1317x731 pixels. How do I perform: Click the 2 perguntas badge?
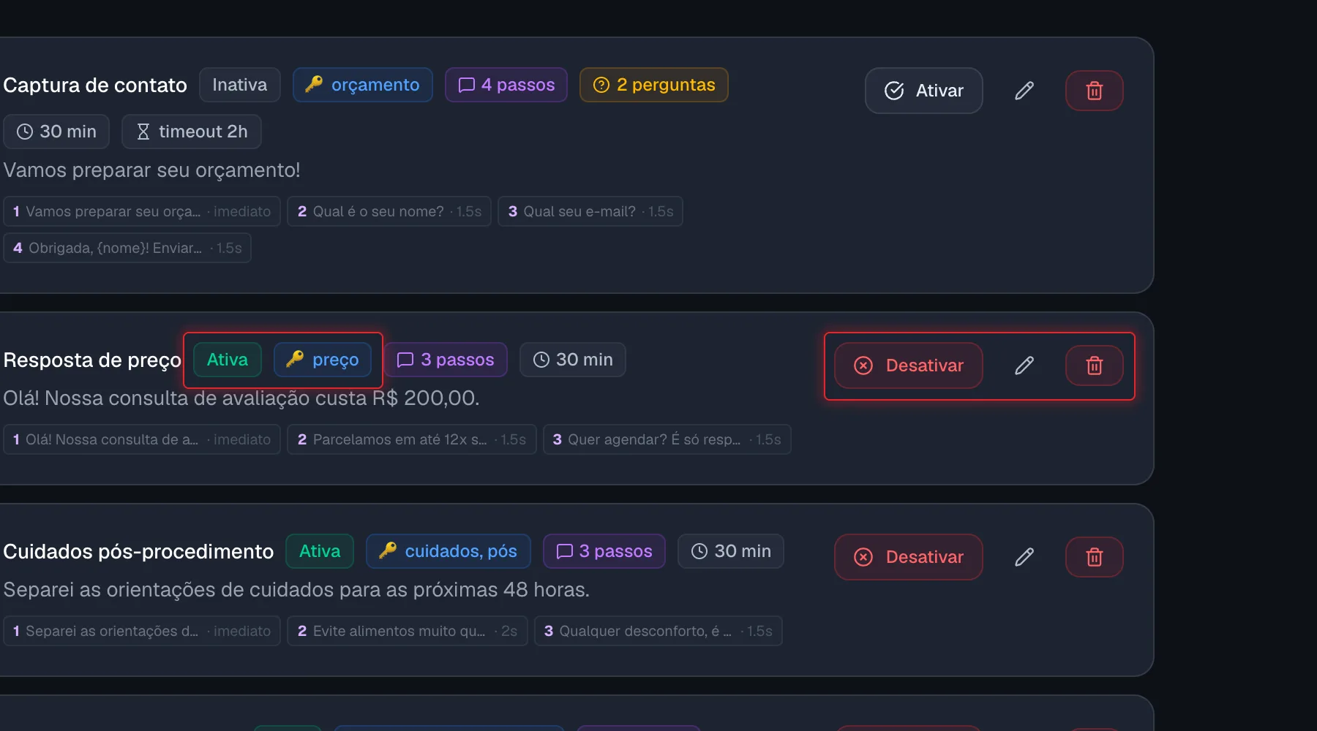point(653,85)
